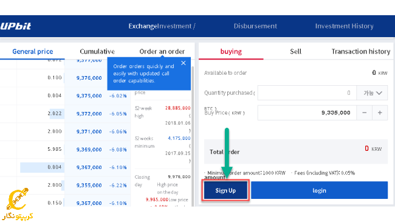This screenshot has width=395, height=222.
Task: Select price 9,375,000 in order book
Action: (89, 96)
